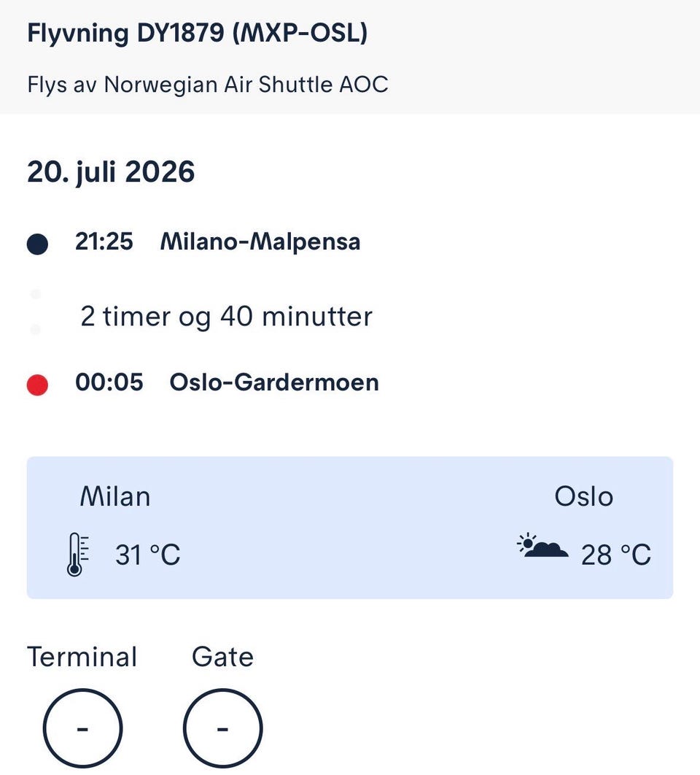Screen dimensions: 700x775
Task: Tap the Gate label
Action: [x=223, y=657]
